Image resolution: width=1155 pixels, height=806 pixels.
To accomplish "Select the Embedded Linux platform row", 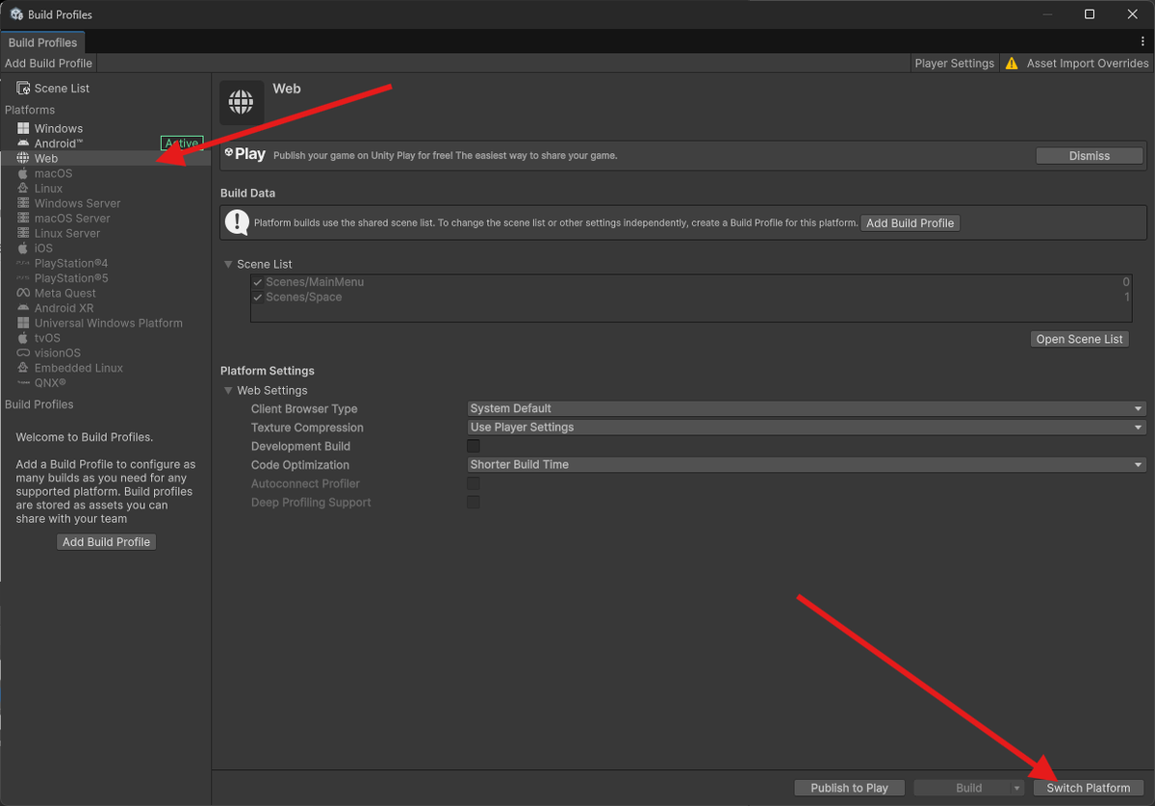I will pyautogui.click(x=106, y=368).
